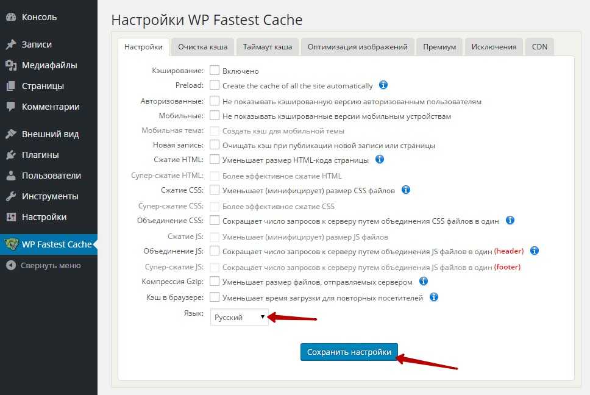The width and height of the screenshot is (590, 395).
Task: Click the info icon for Кэш в браузере
Action: (434, 297)
